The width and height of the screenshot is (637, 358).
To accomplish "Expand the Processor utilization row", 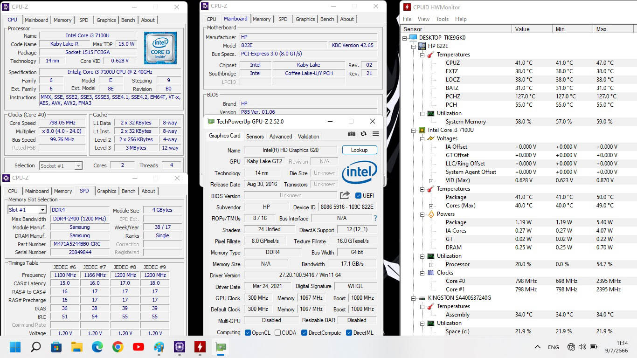I will (x=431, y=264).
